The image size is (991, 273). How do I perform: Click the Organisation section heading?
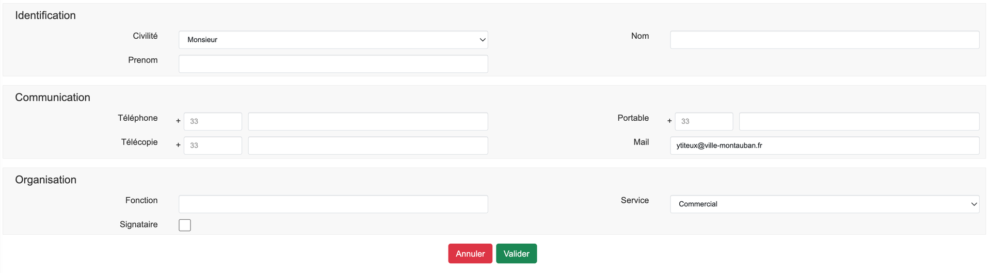pos(45,180)
